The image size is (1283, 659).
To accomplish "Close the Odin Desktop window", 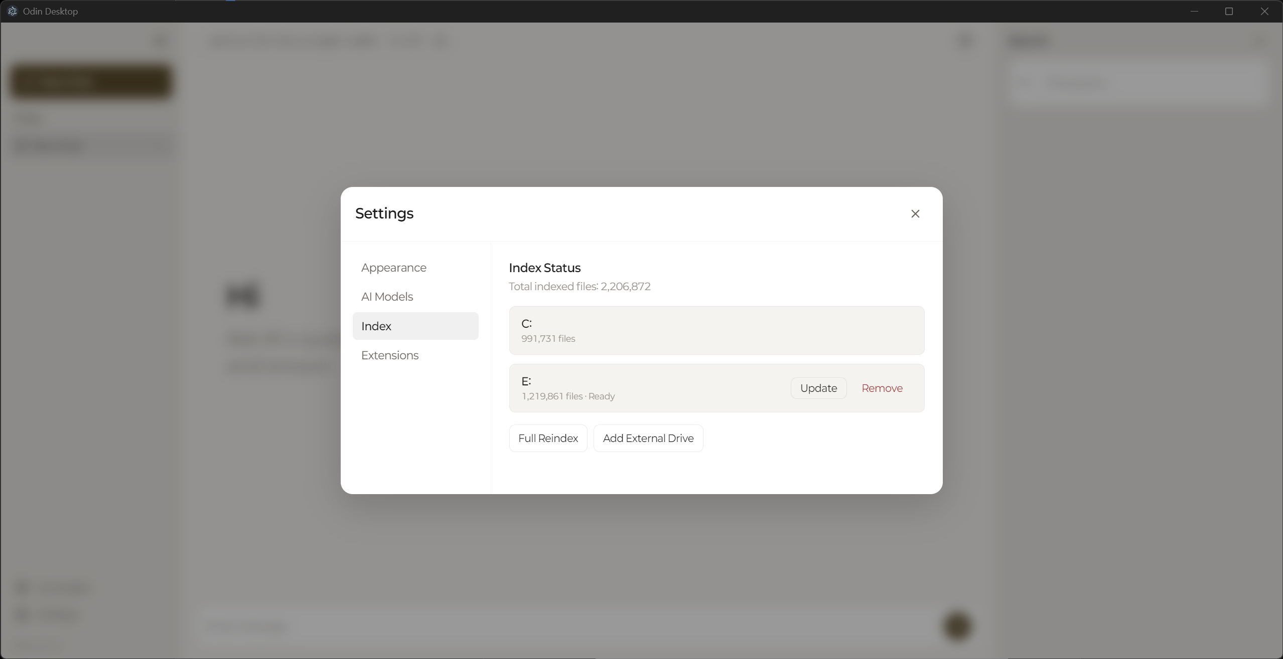I will pos(1264,11).
